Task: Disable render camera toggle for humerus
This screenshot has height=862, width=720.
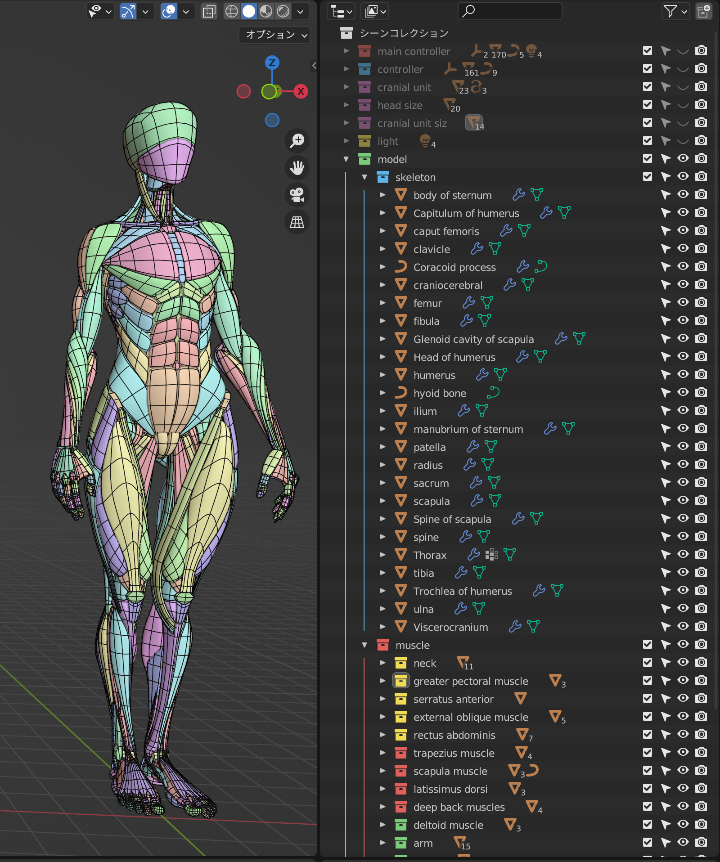Action: coord(701,374)
